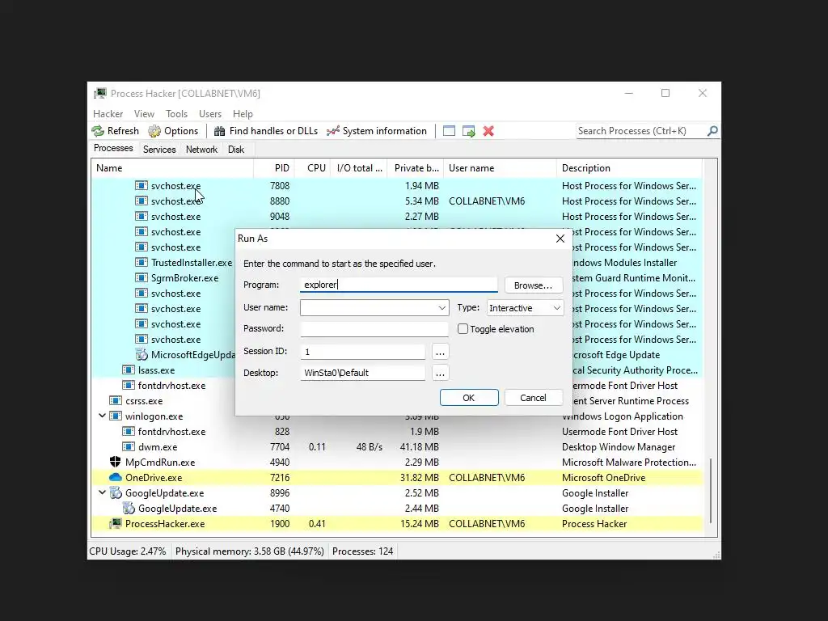Screen dimensions: 828x621
Task: Click the Password input field
Action: point(374,328)
